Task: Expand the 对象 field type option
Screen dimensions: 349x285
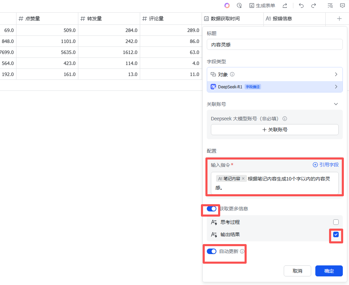Action: pyautogui.click(x=336, y=74)
